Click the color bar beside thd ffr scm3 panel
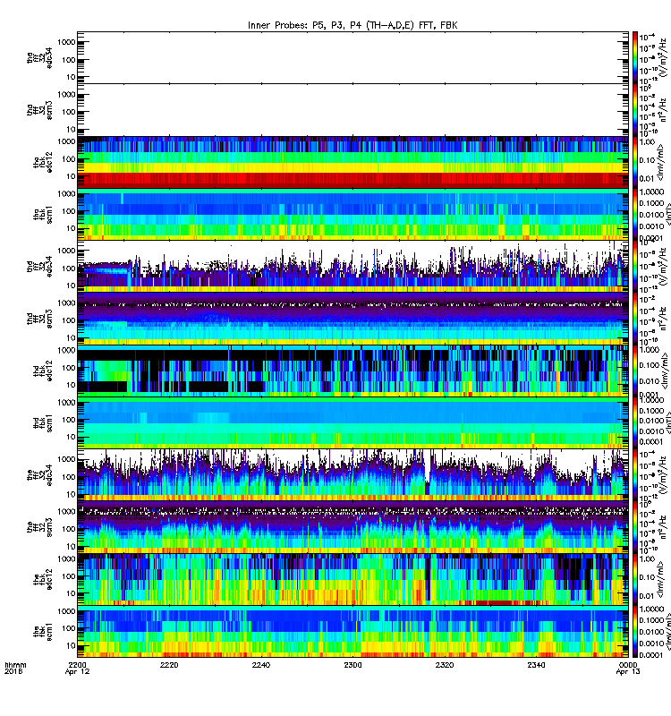 pos(635,319)
